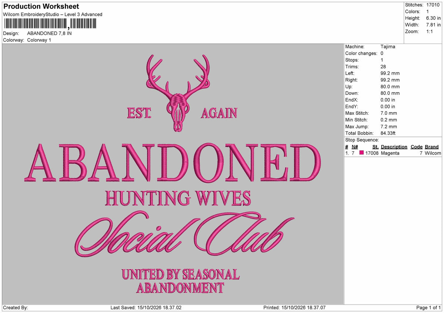The width and height of the screenshot is (444, 313).
Task: Click the barcode under the worksheet title
Action: (x=50, y=24)
